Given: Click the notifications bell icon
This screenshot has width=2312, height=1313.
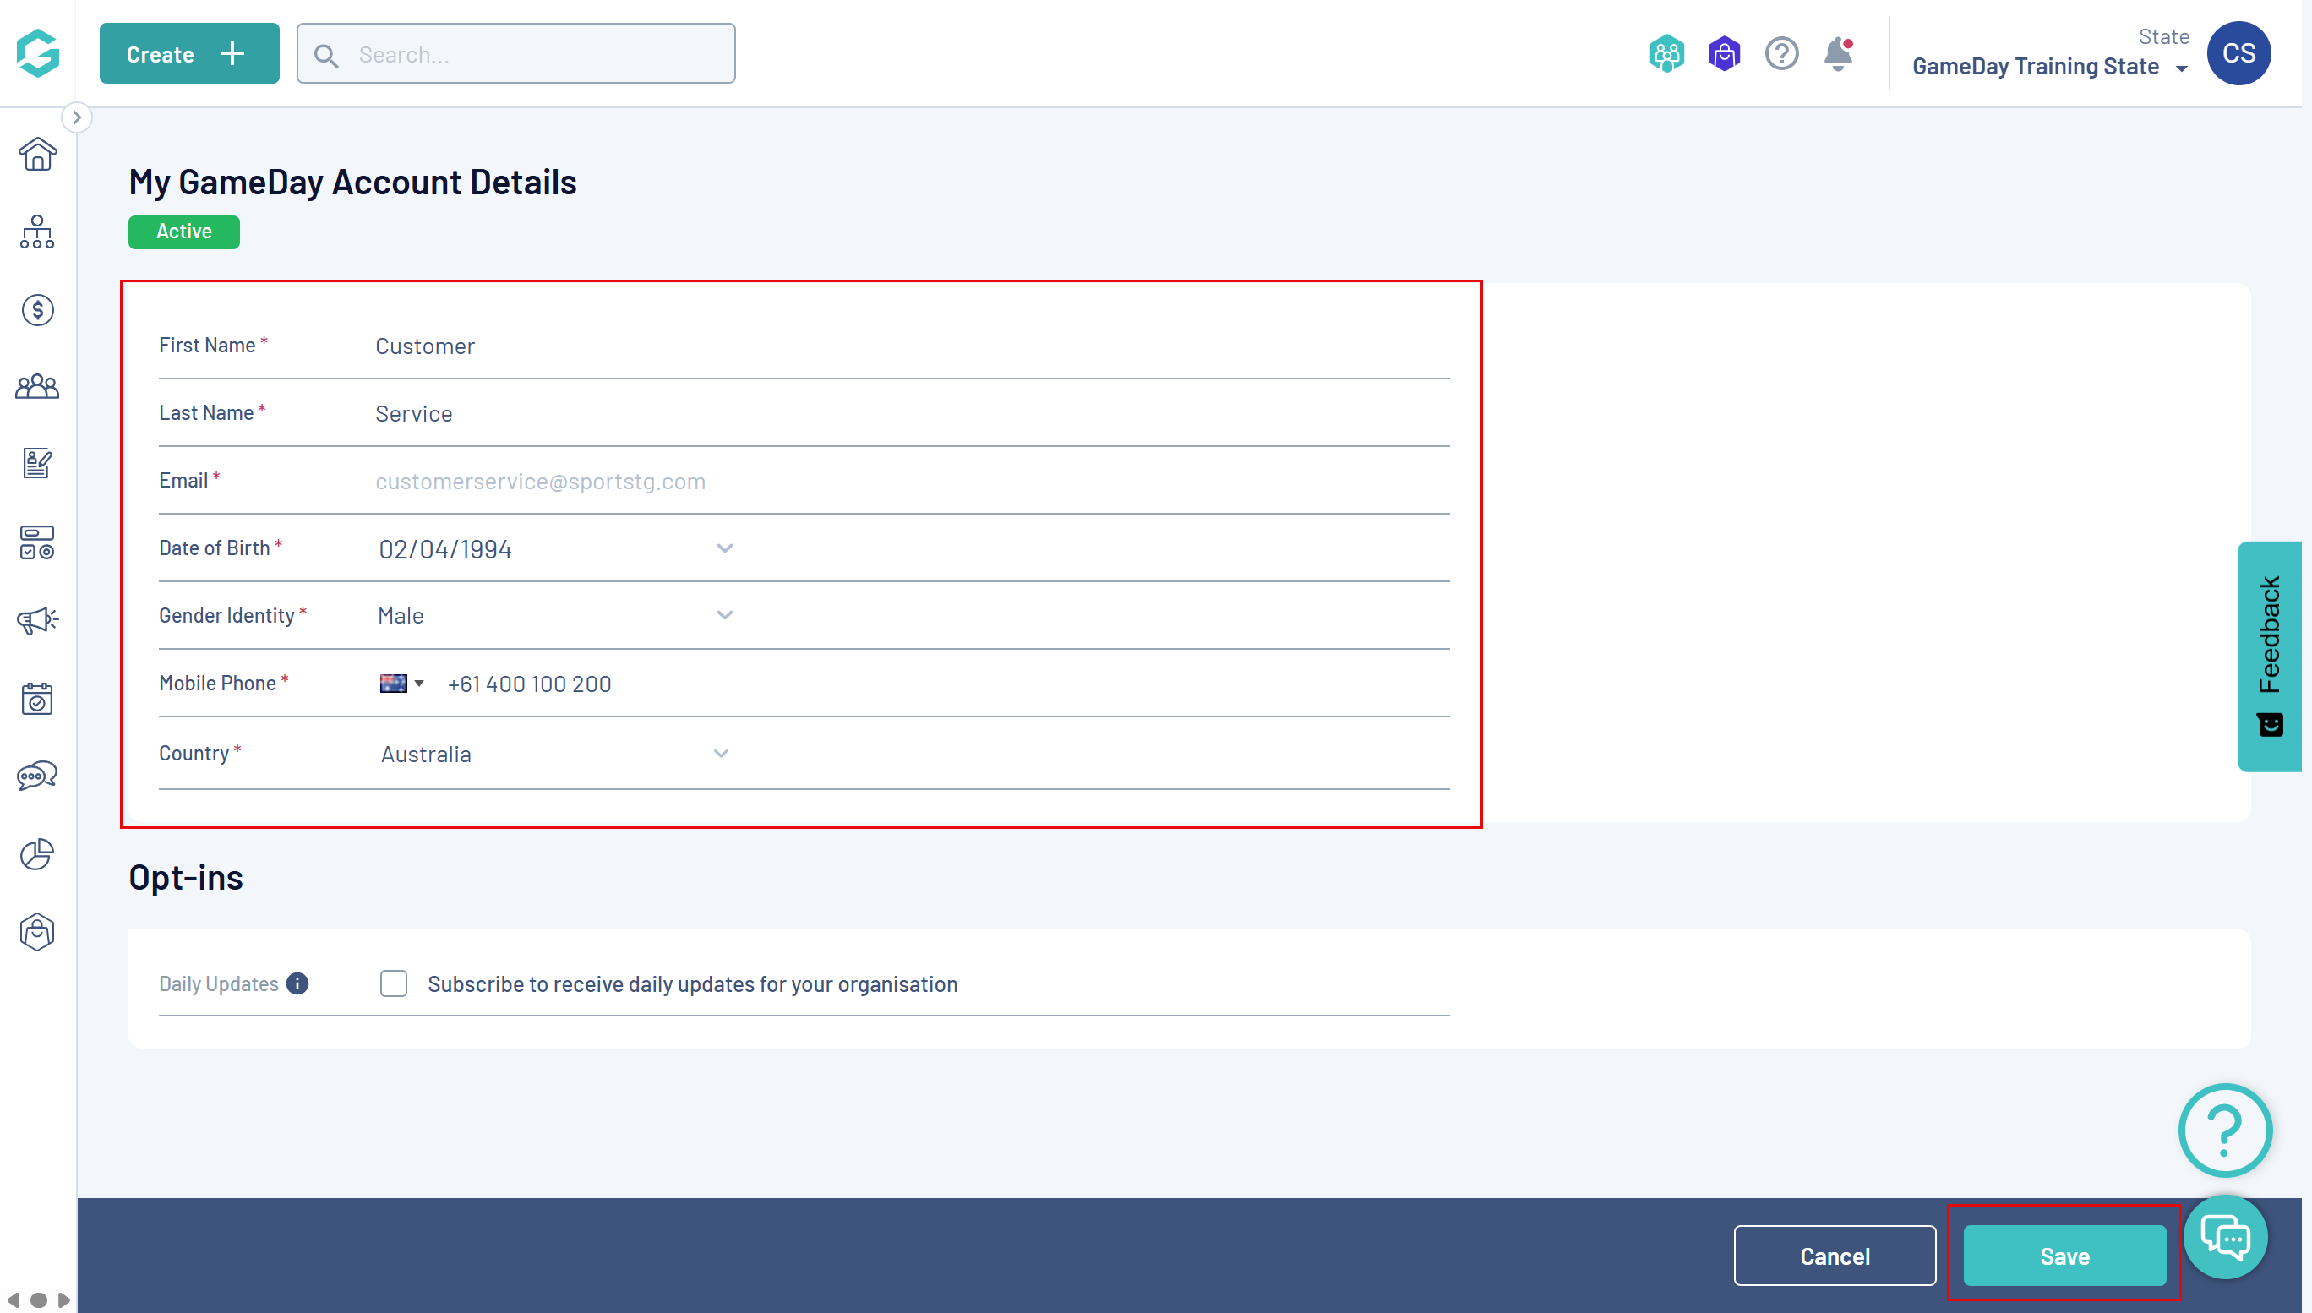Looking at the screenshot, I should 1837,54.
